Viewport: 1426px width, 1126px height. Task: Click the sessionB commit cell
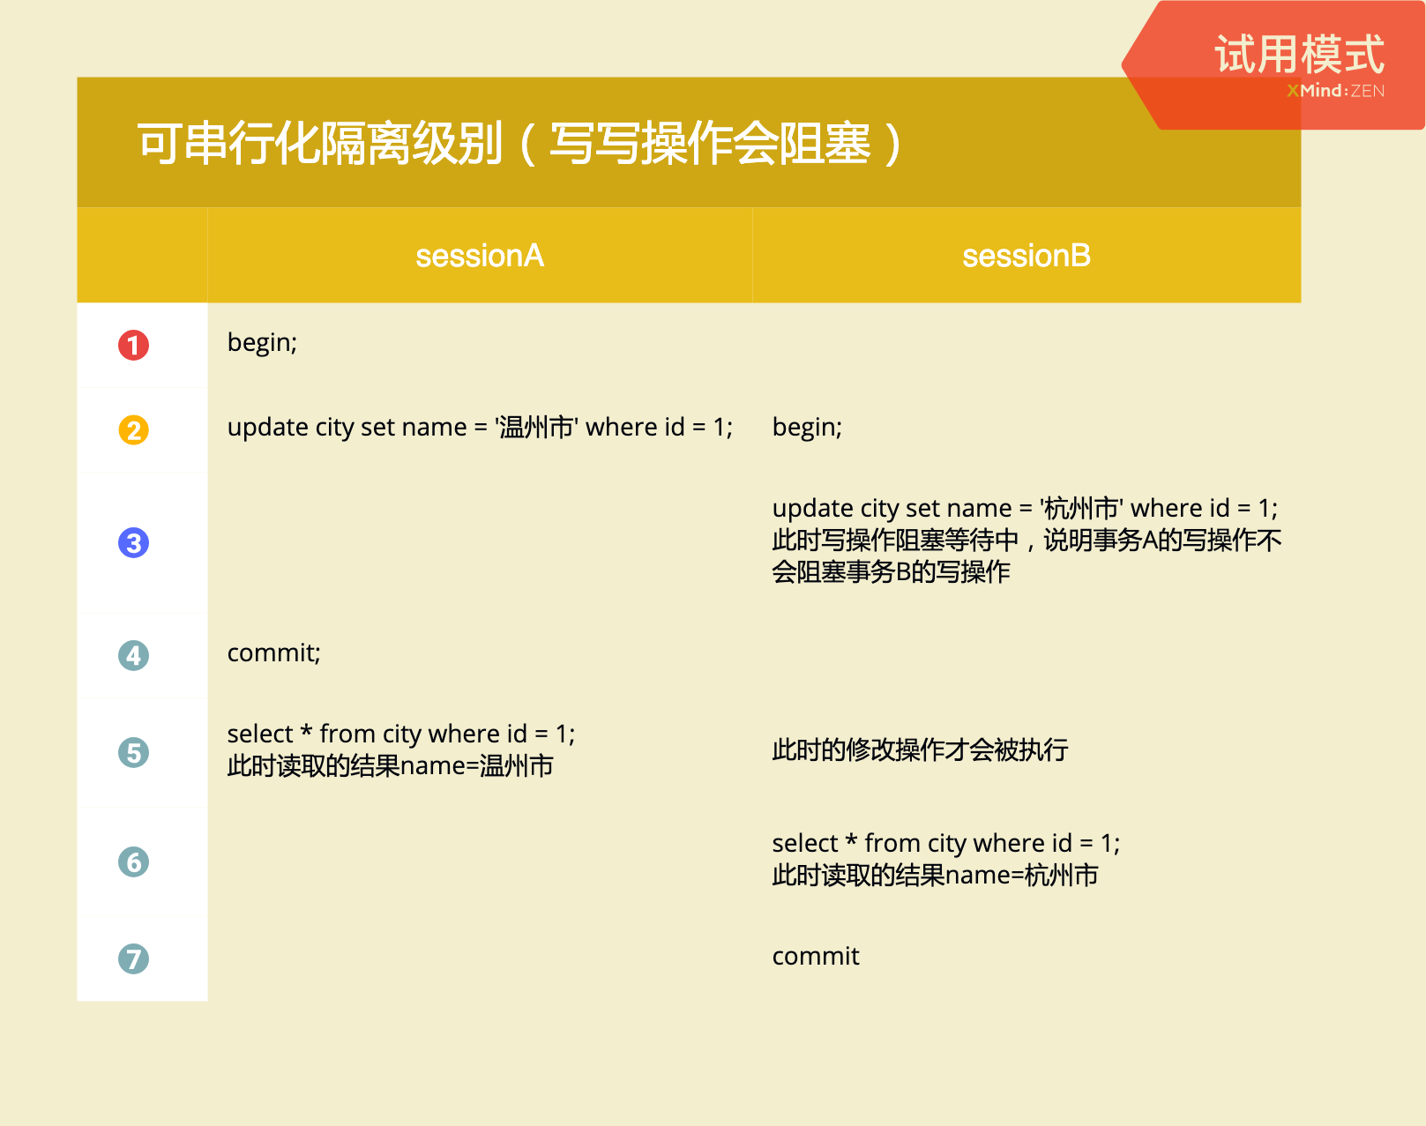815,956
